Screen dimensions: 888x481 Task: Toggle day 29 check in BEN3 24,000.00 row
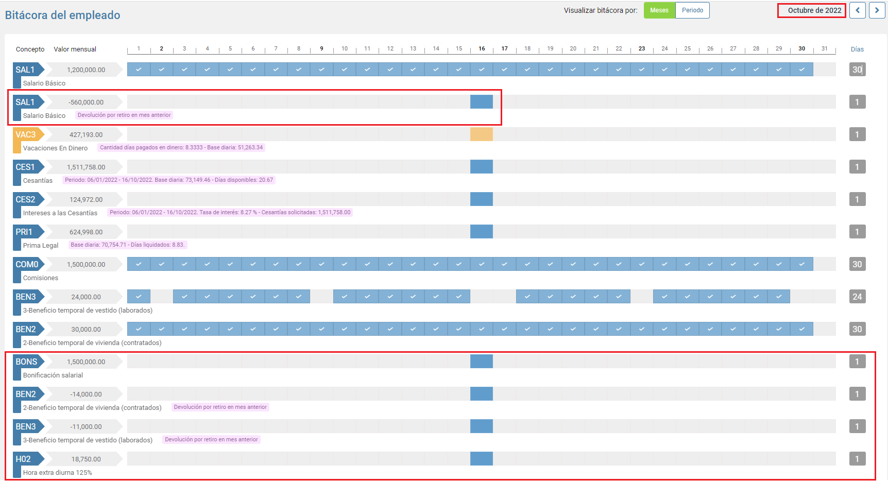[779, 297]
